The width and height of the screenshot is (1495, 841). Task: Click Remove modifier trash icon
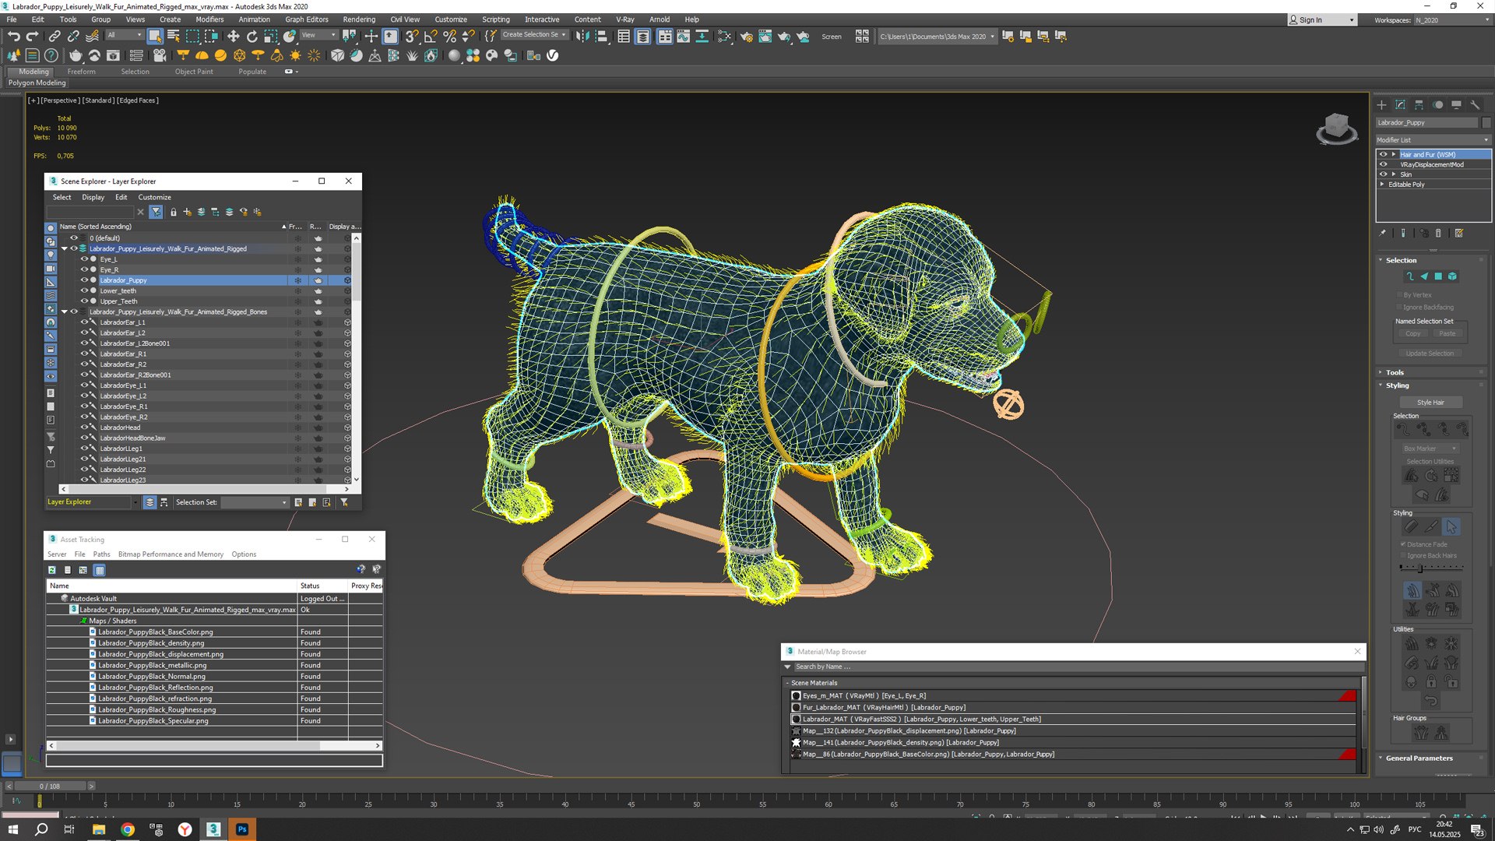[x=1438, y=233]
